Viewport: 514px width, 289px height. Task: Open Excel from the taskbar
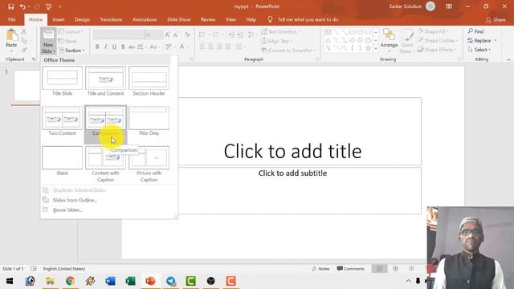(x=130, y=281)
